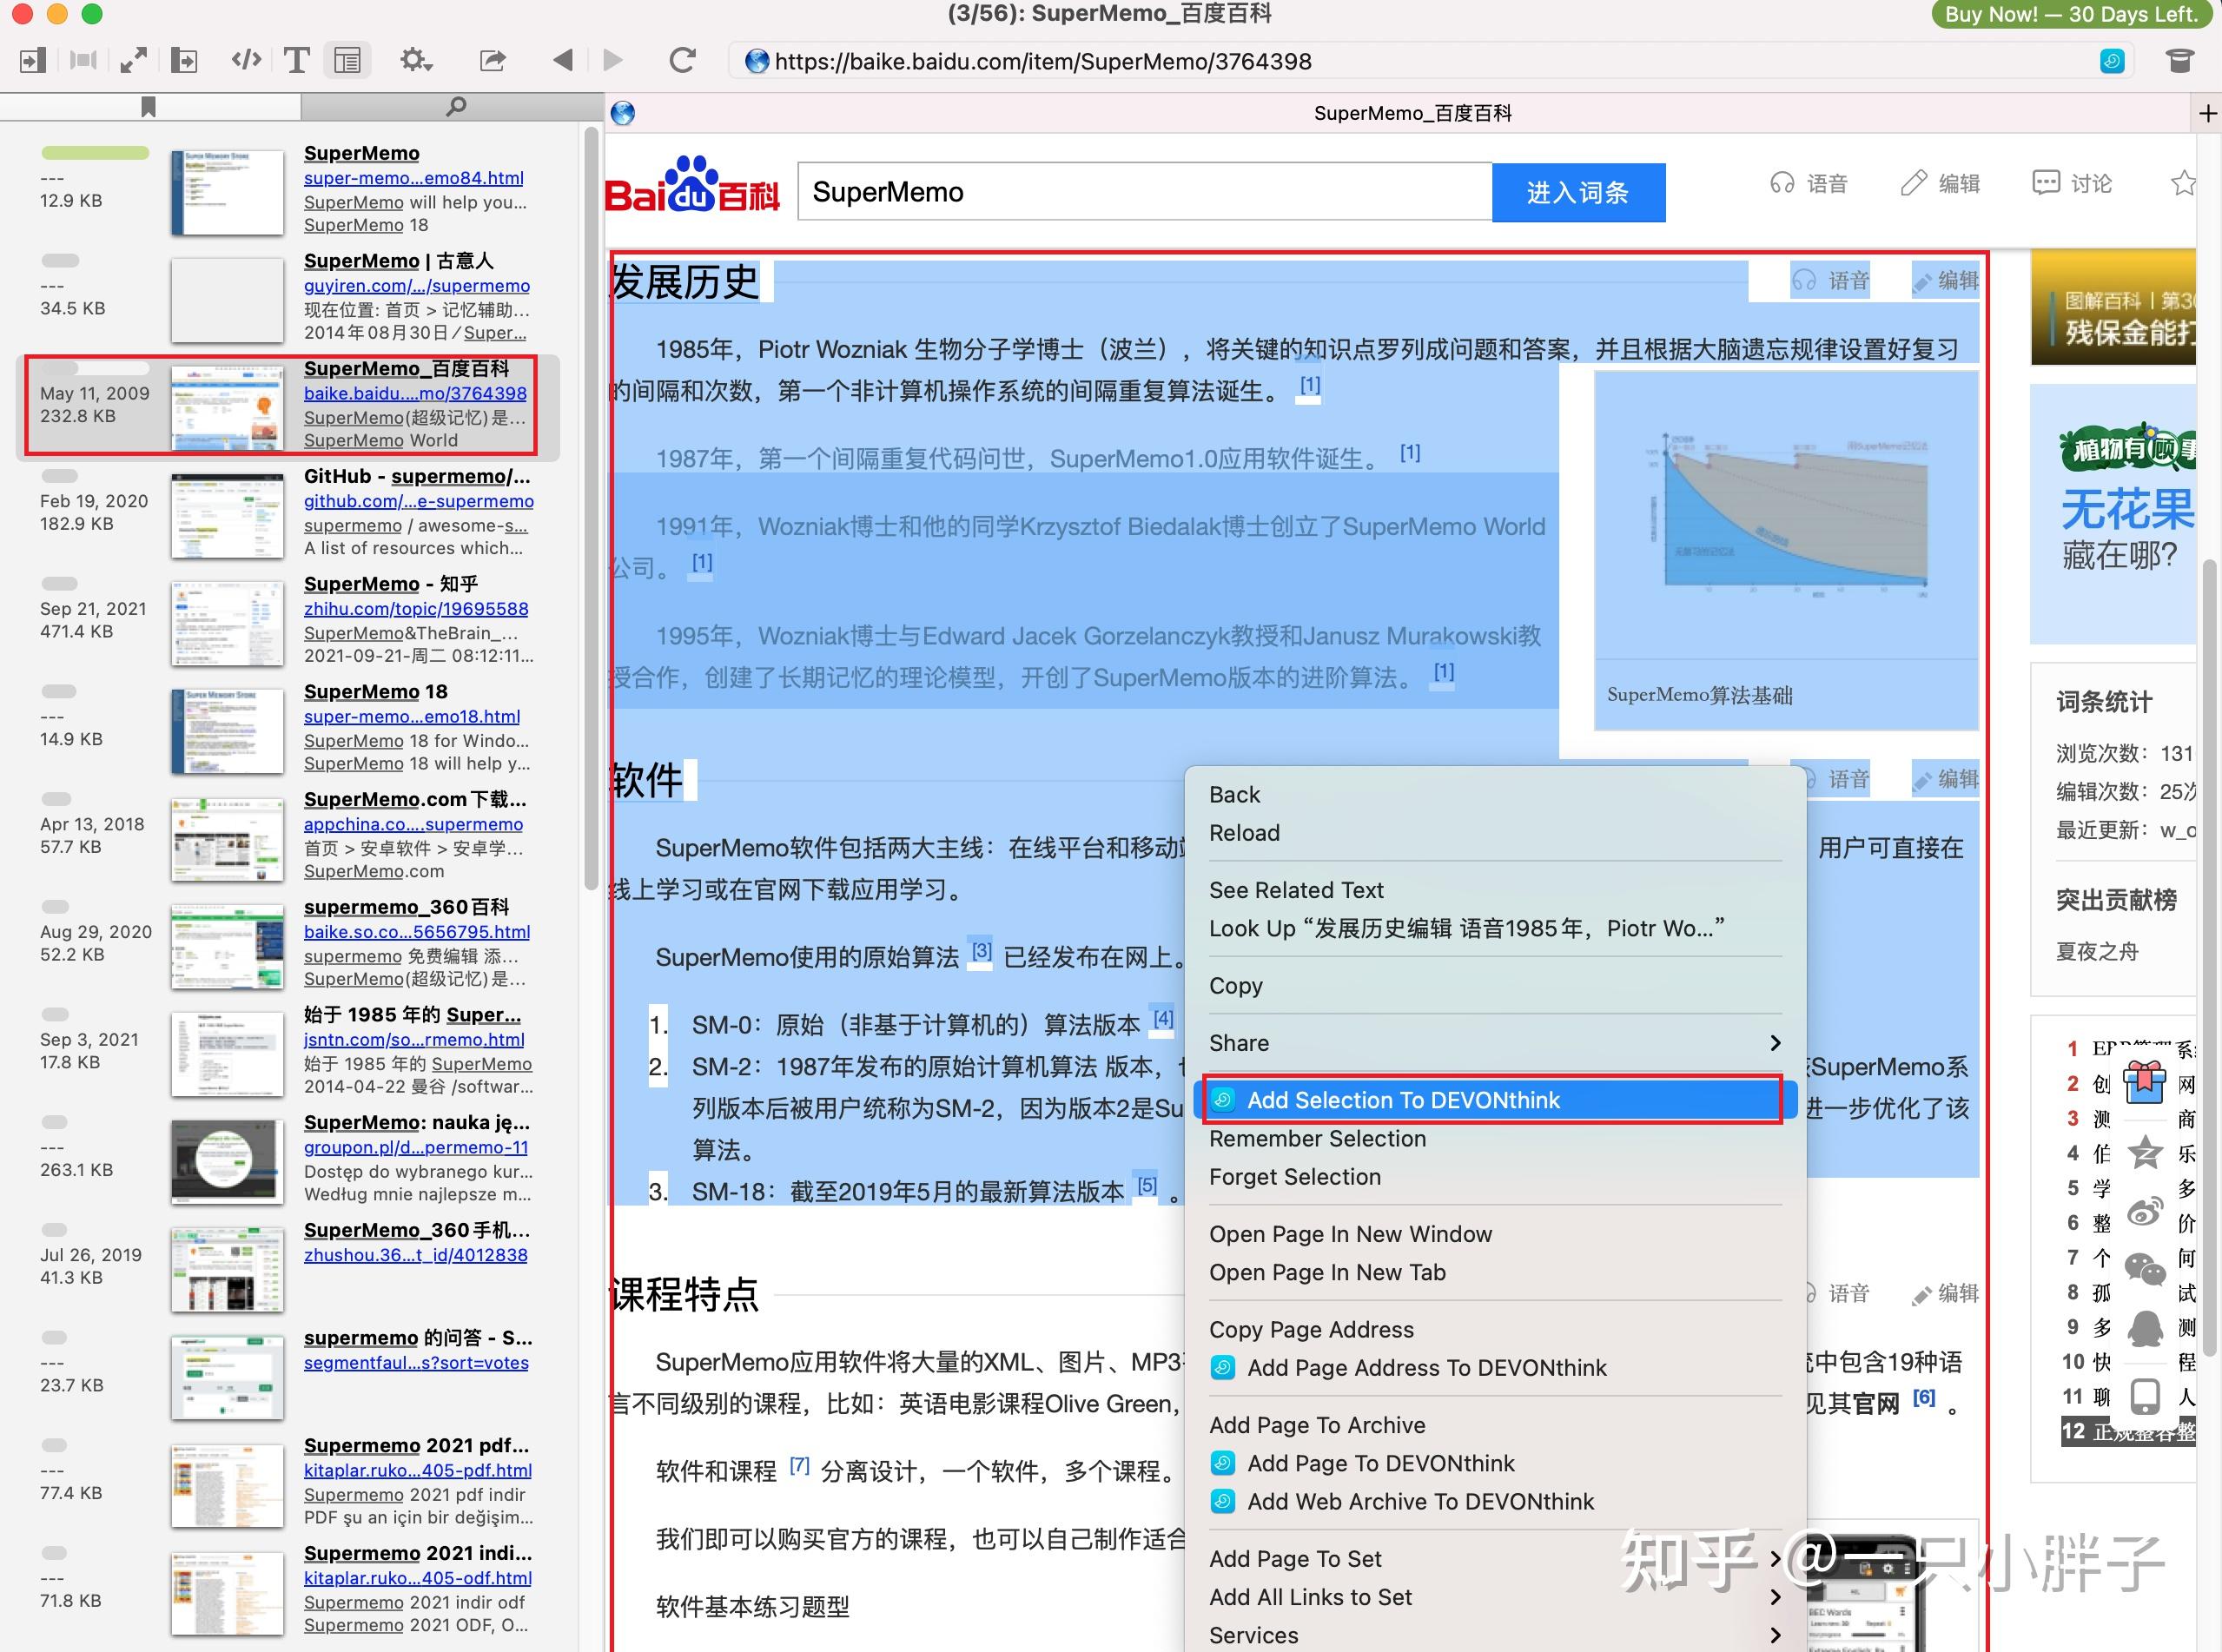The height and width of the screenshot is (1652, 2222).
Task: Switch to the search tab in the sidebar
Action: [457, 105]
